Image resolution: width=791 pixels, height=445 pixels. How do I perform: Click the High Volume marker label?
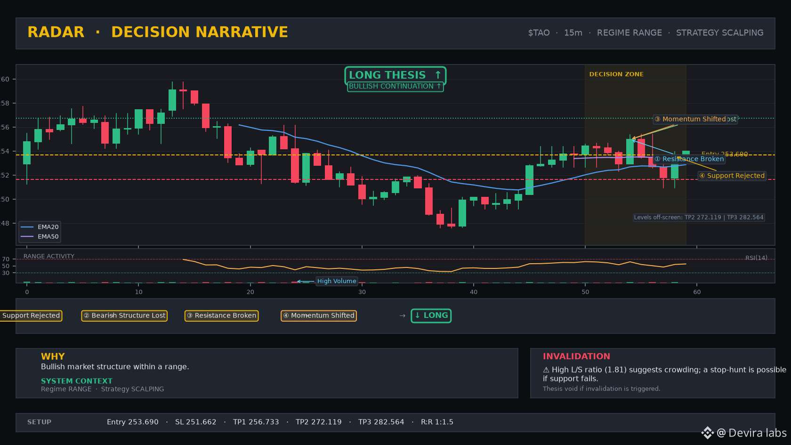click(x=337, y=281)
